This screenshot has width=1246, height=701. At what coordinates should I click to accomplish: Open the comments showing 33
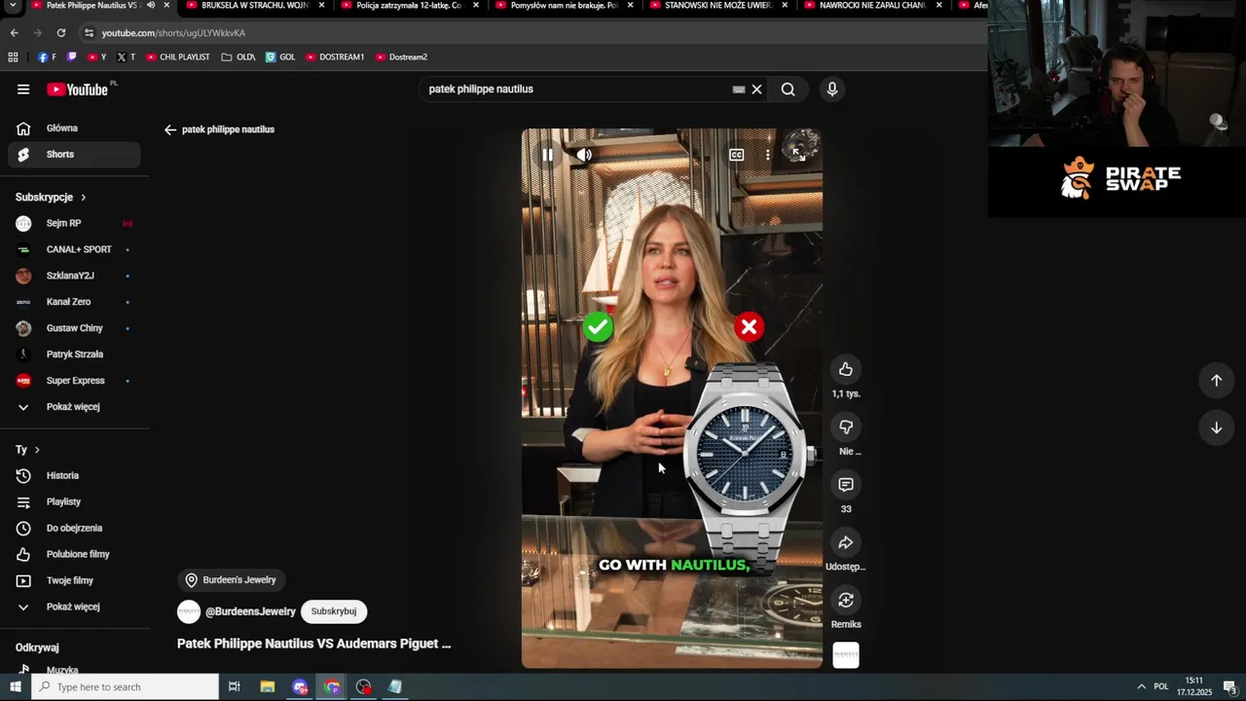tap(846, 485)
